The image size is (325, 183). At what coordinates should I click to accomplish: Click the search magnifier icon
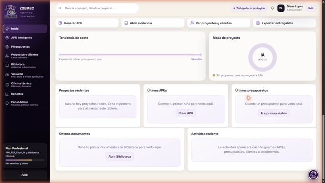coord(60,8)
